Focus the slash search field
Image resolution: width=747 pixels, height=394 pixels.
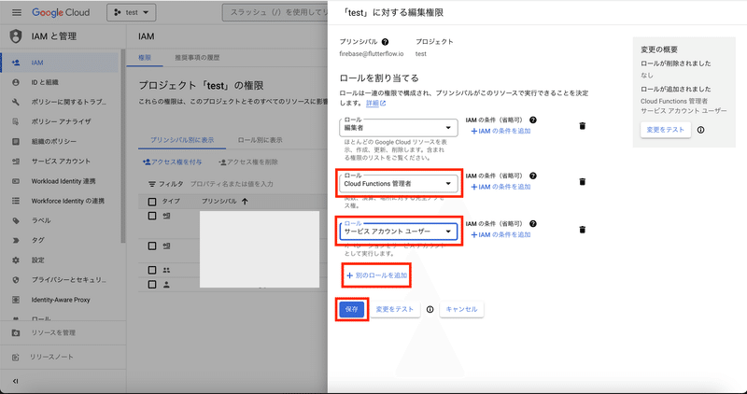click(275, 12)
